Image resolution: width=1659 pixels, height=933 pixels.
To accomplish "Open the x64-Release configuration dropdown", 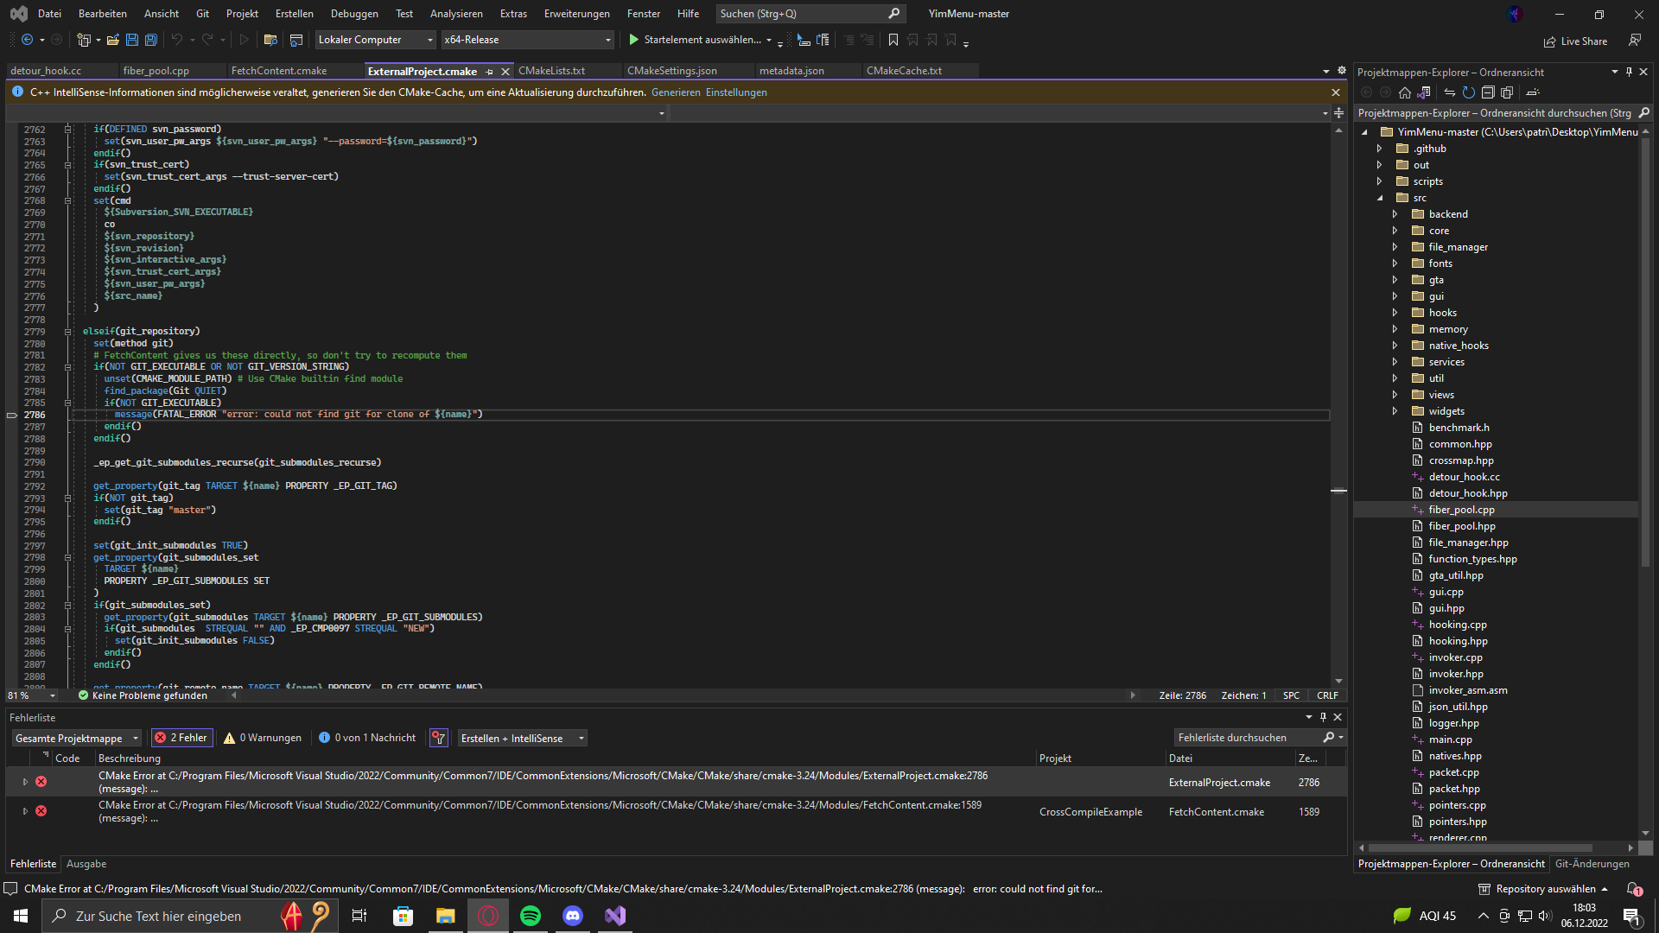I will click(x=607, y=40).
